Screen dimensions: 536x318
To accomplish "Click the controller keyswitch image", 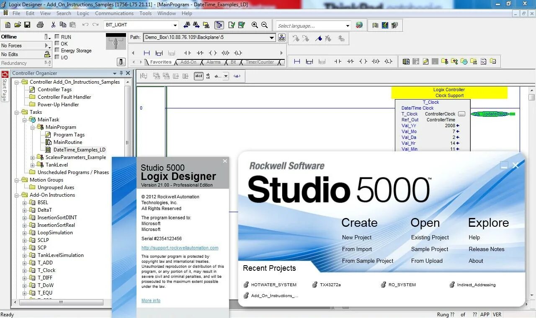I will [116, 42].
